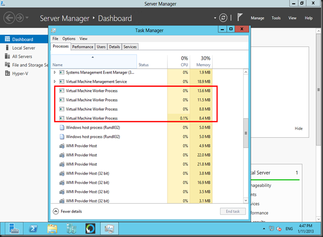Click the process list scrollbar thumb
This screenshot has width=323, height=237.
[246, 133]
